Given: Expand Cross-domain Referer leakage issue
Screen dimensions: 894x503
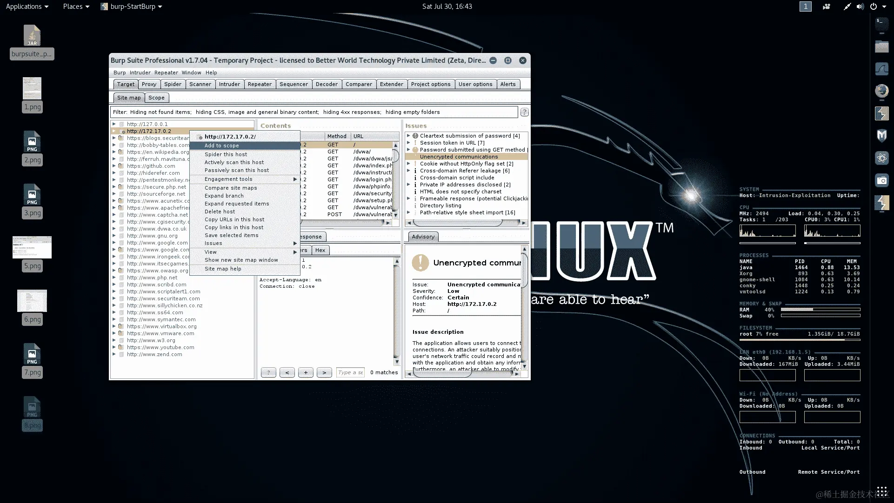Looking at the screenshot, I should [408, 171].
